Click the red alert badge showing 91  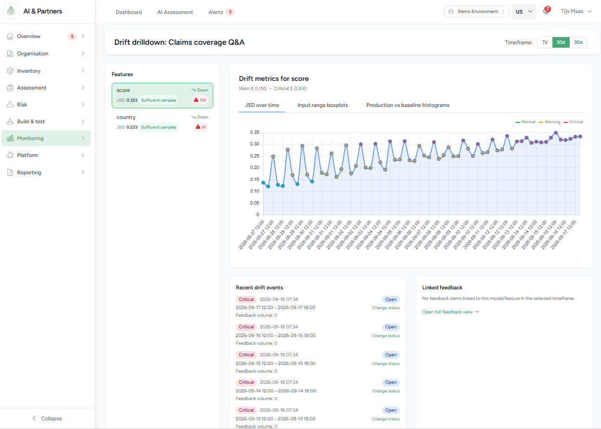pyautogui.click(x=201, y=127)
